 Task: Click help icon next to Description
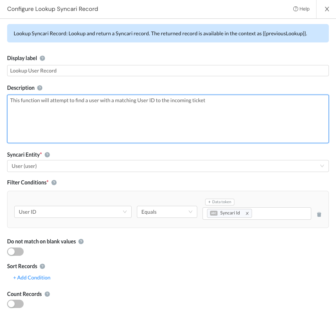point(40,88)
